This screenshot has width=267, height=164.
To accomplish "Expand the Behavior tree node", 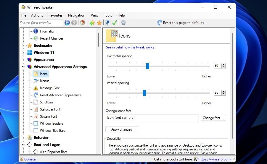I will [x=23, y=138].
